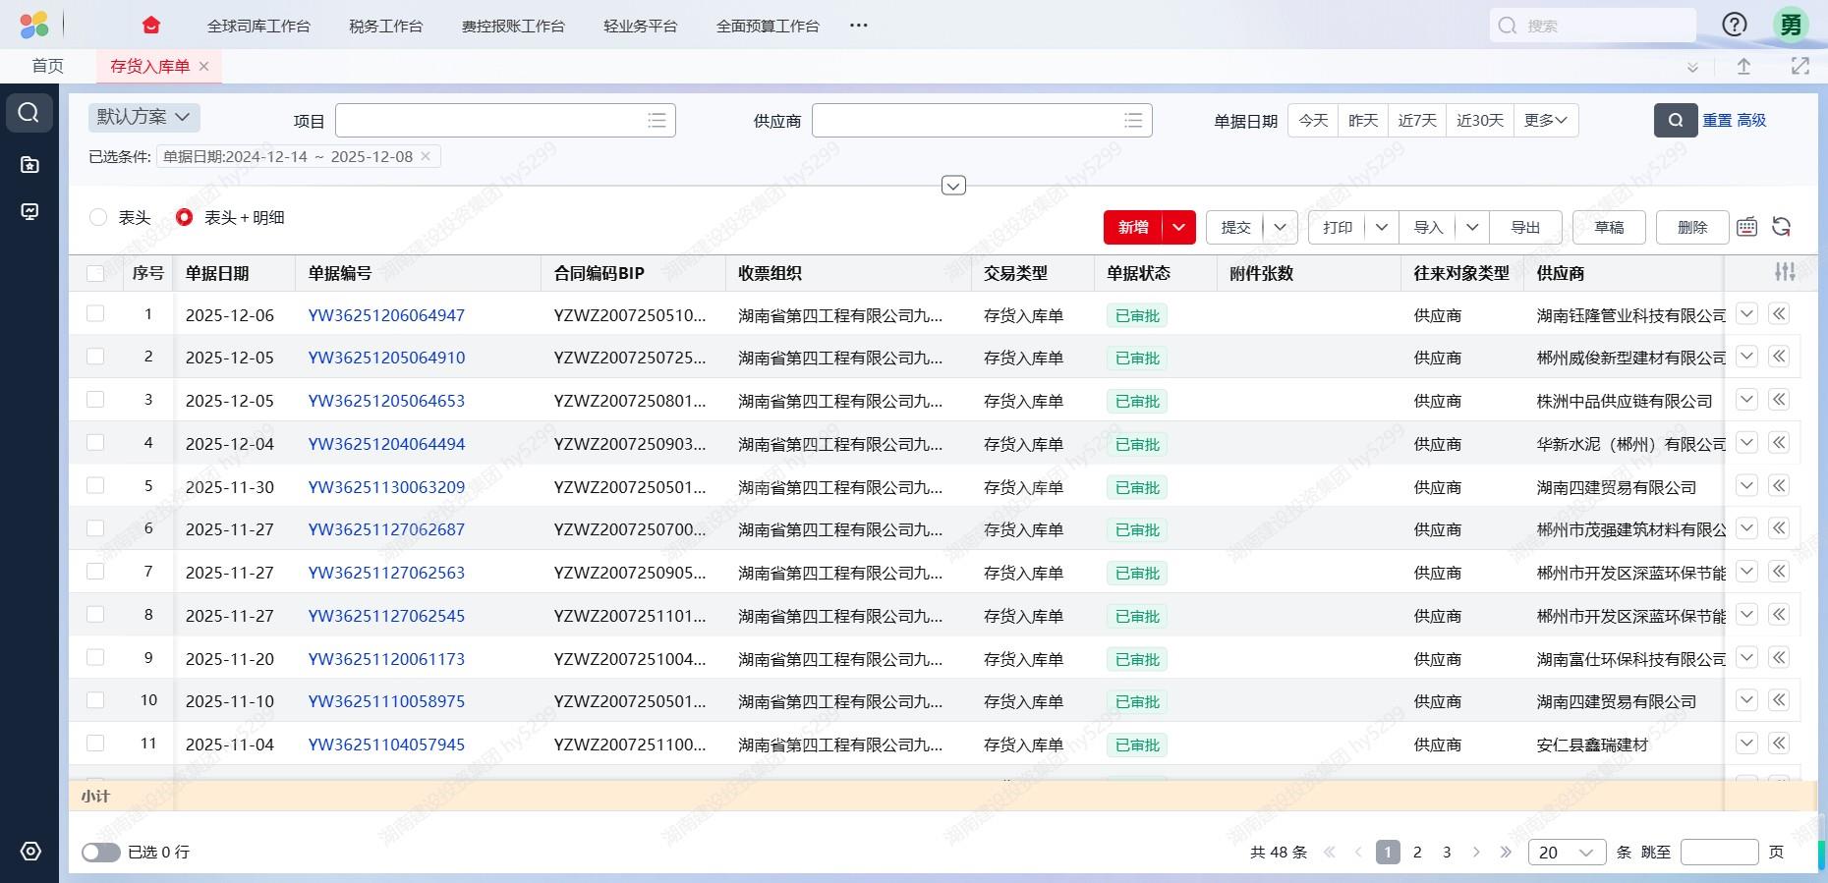Image resolution: width=1828 pixels, height=883 pixels.
Task: Expand the 更多 date range dropdown
Action: tap(1545, 120)
